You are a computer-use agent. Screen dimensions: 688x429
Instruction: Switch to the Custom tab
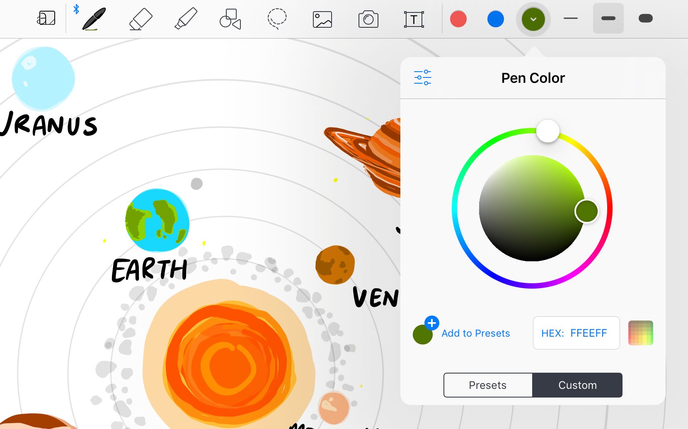[577, 385]
